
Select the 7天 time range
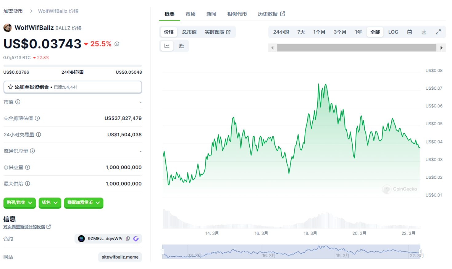click(301, 32)
